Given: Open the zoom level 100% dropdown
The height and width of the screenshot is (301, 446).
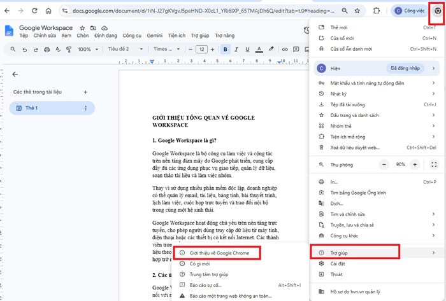Looking at the screenshot, I should click(88, 50).
